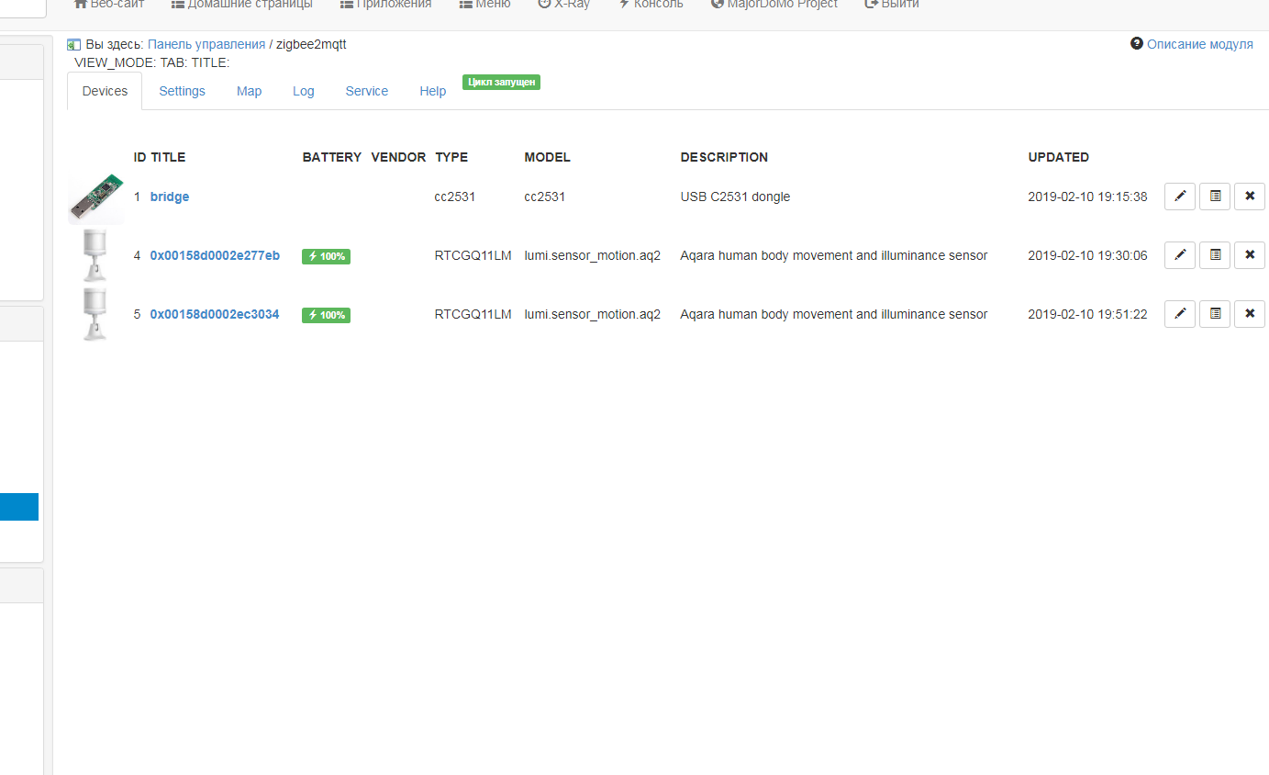The image size is (1269, 775).
Task: Open details list icon for 0x00158d0002e277eb
Action: (x=1215, y=255)
